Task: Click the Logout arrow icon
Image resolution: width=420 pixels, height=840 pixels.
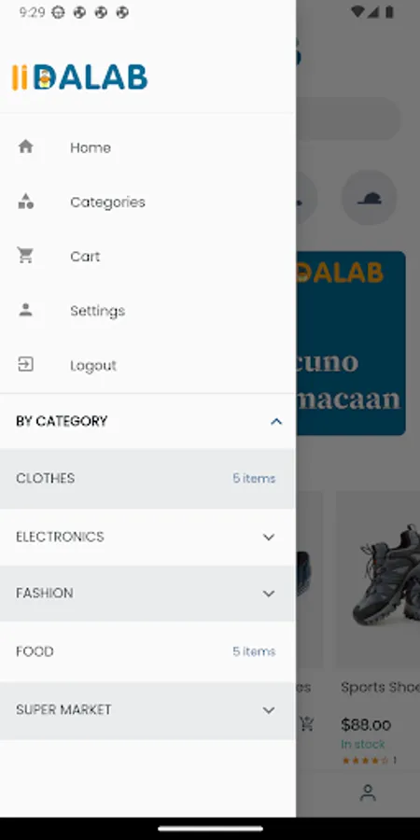Action: 26,365
